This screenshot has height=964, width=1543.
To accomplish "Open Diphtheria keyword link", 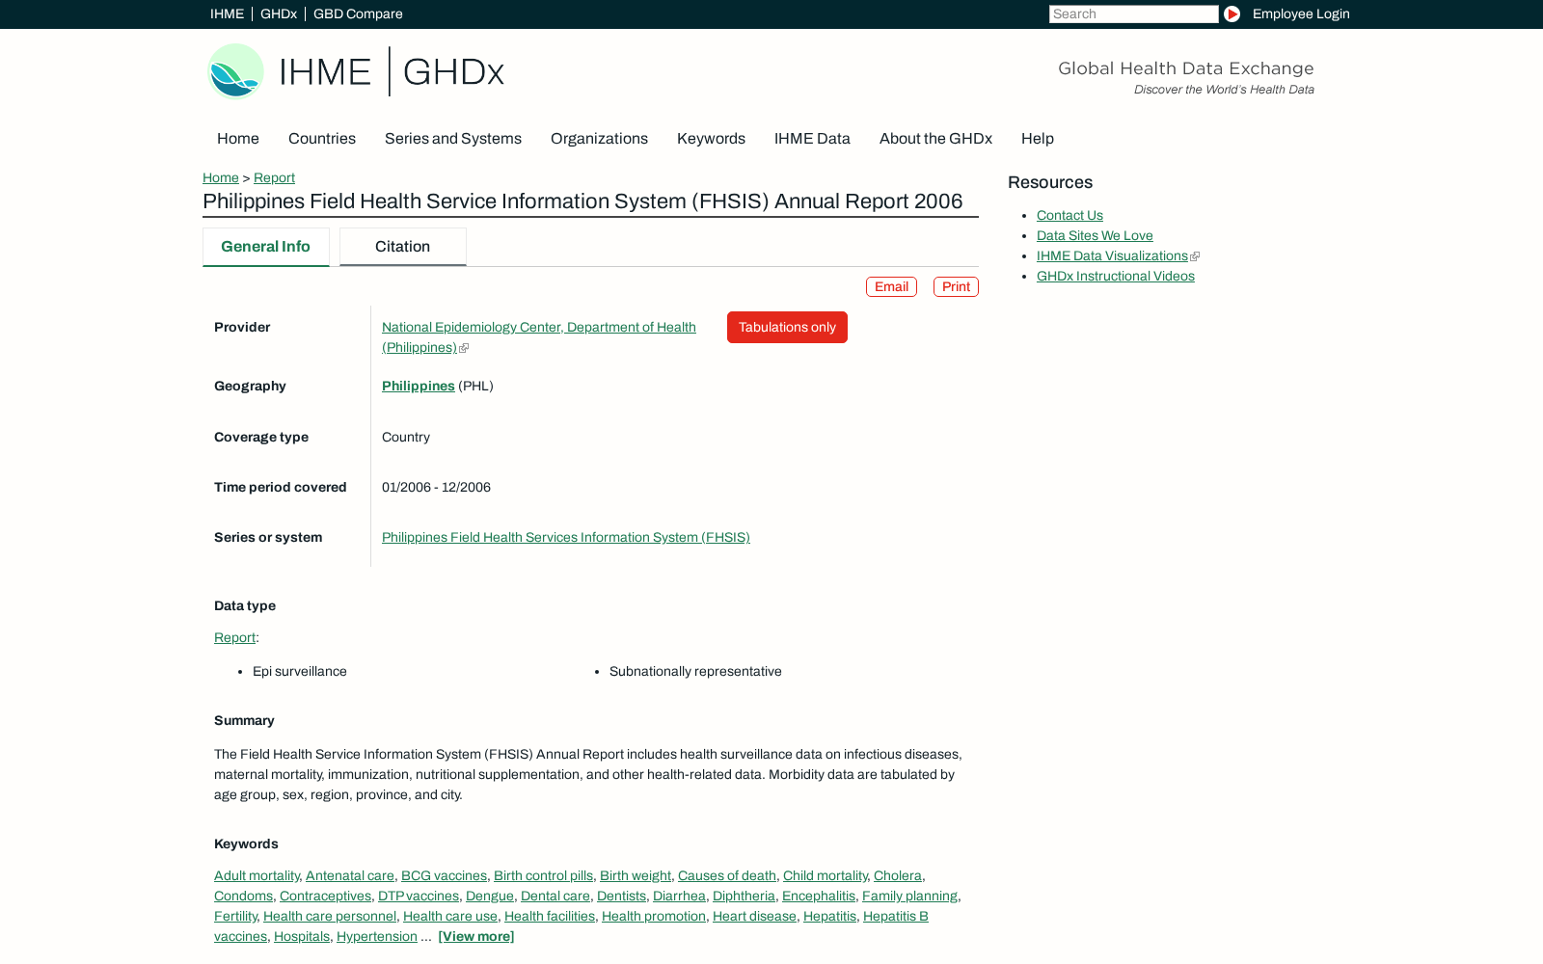I will coord(744,896).
